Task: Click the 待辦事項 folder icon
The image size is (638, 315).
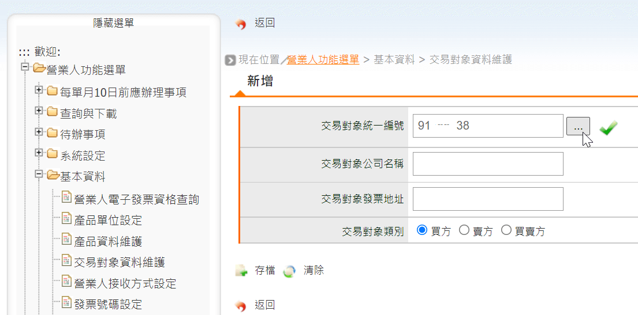Action: [x=52, y=132]
